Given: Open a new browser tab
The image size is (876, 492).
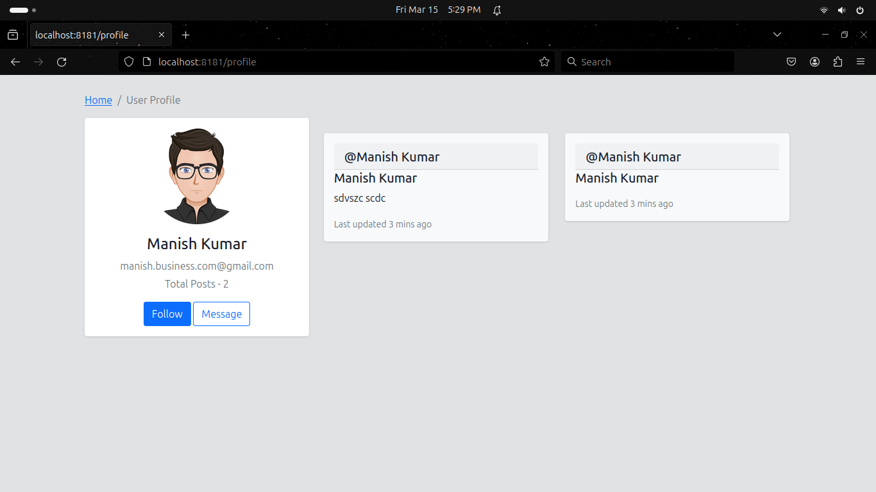Looking at the screenshot, I should coord(186,35).
